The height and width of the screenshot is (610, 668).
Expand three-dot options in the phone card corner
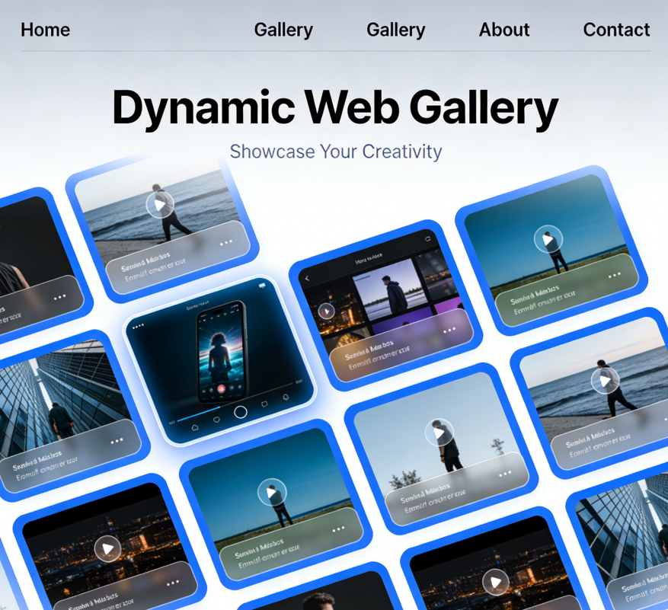pos(138,327)
